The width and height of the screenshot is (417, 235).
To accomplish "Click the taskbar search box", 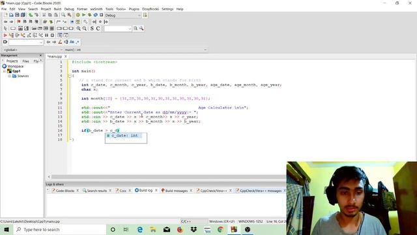I will click(60, 229).
